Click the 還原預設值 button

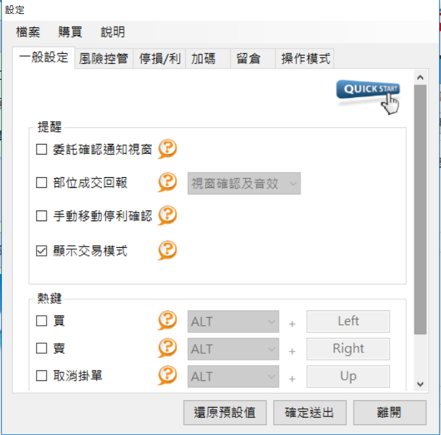pyautogui.click(x=224, y=412)
